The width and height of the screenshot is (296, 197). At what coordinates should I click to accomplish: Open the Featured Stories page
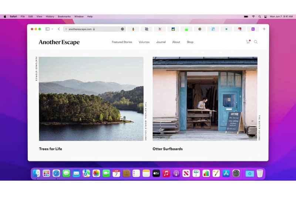click(122, 42)
